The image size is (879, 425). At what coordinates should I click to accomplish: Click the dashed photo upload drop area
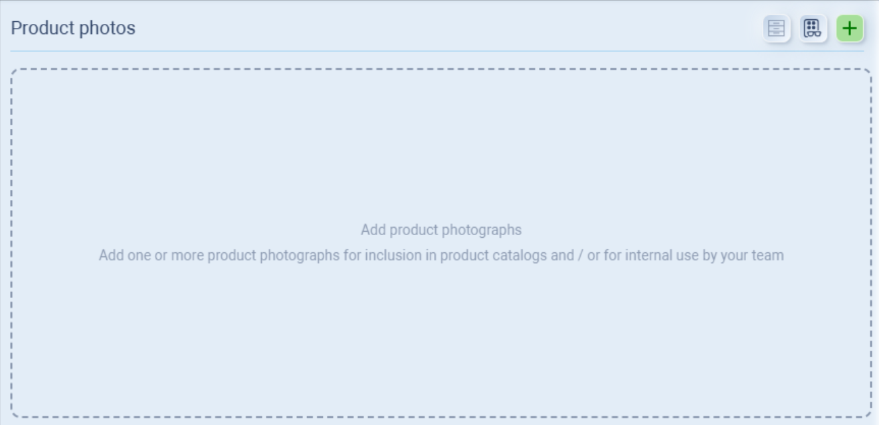point(440,166)
